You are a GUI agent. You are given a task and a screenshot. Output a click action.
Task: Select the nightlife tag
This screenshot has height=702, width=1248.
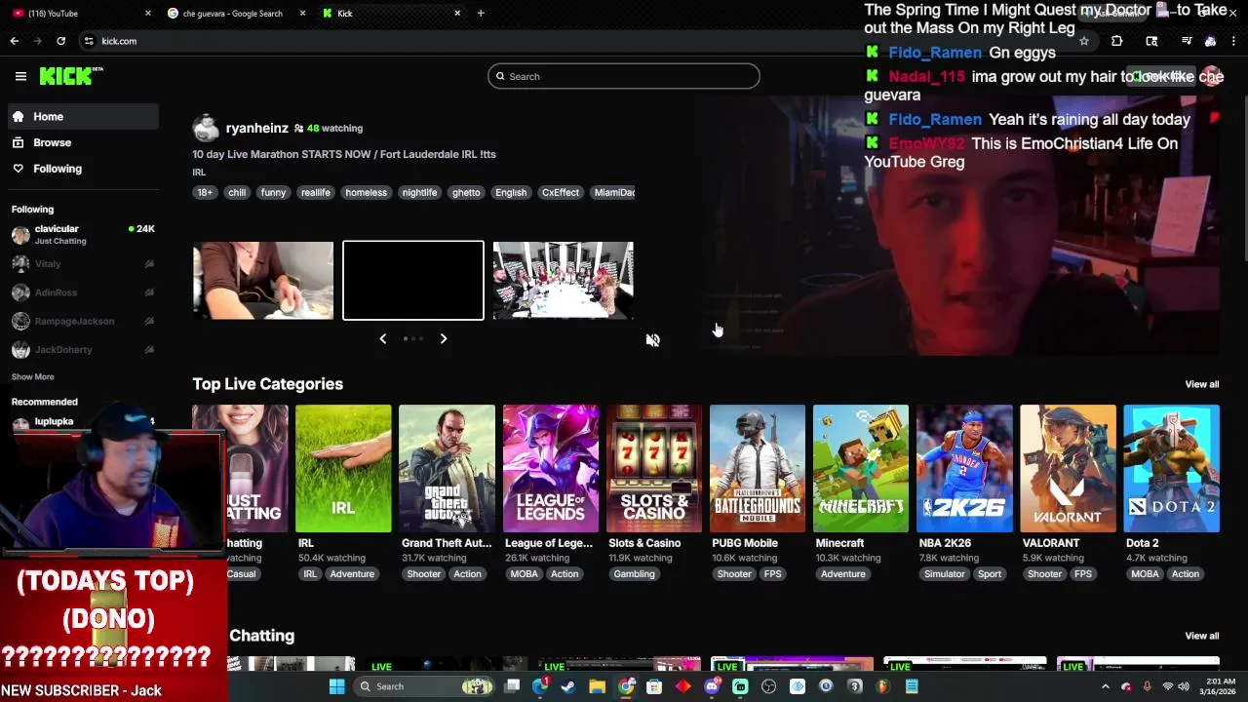coord(419,192)
